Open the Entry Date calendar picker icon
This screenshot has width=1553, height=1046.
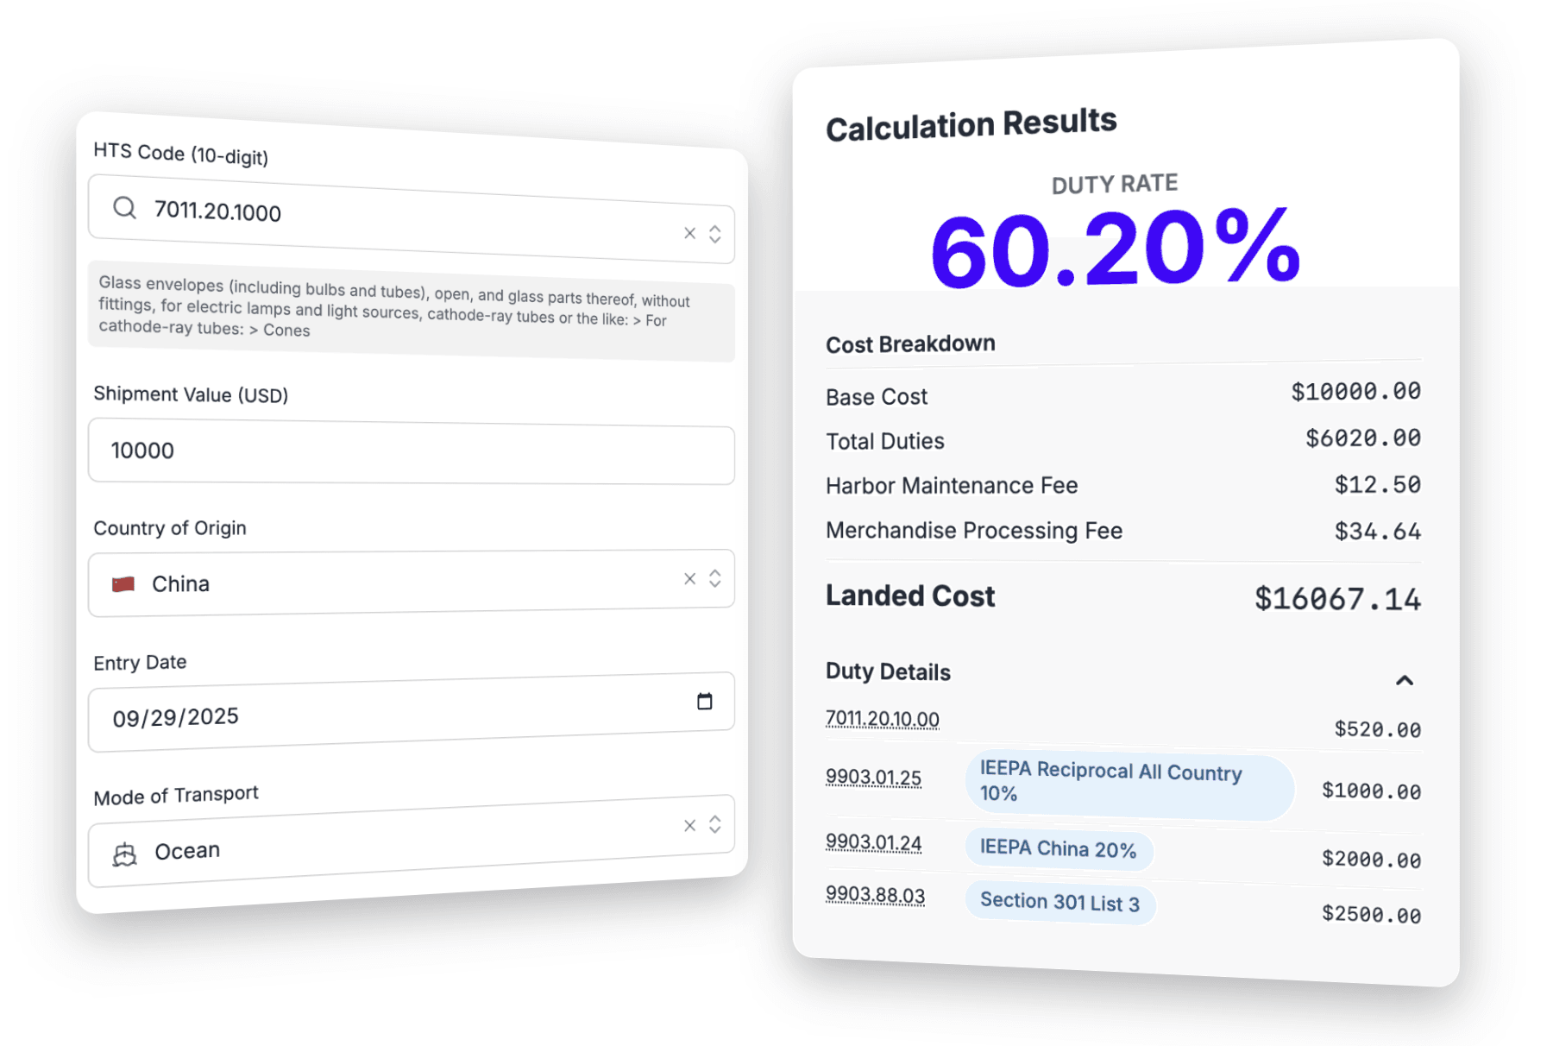pos(705,701)
